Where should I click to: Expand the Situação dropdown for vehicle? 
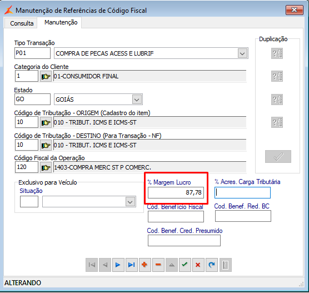(130, 202)
